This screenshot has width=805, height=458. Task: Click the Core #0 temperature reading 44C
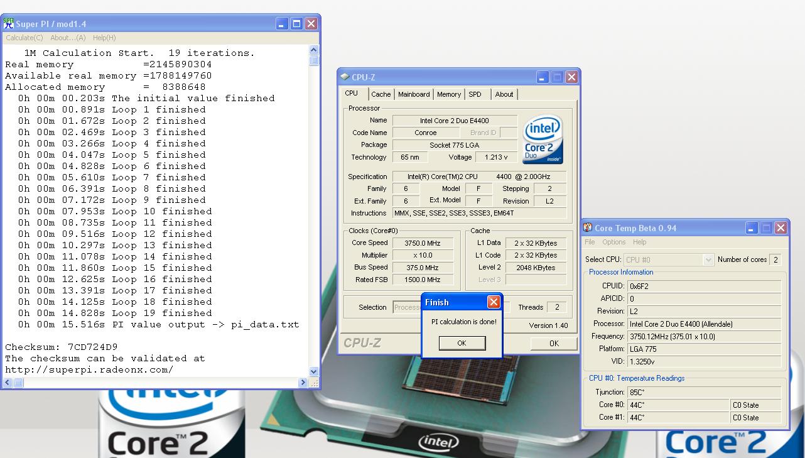(x=679, y=405)
